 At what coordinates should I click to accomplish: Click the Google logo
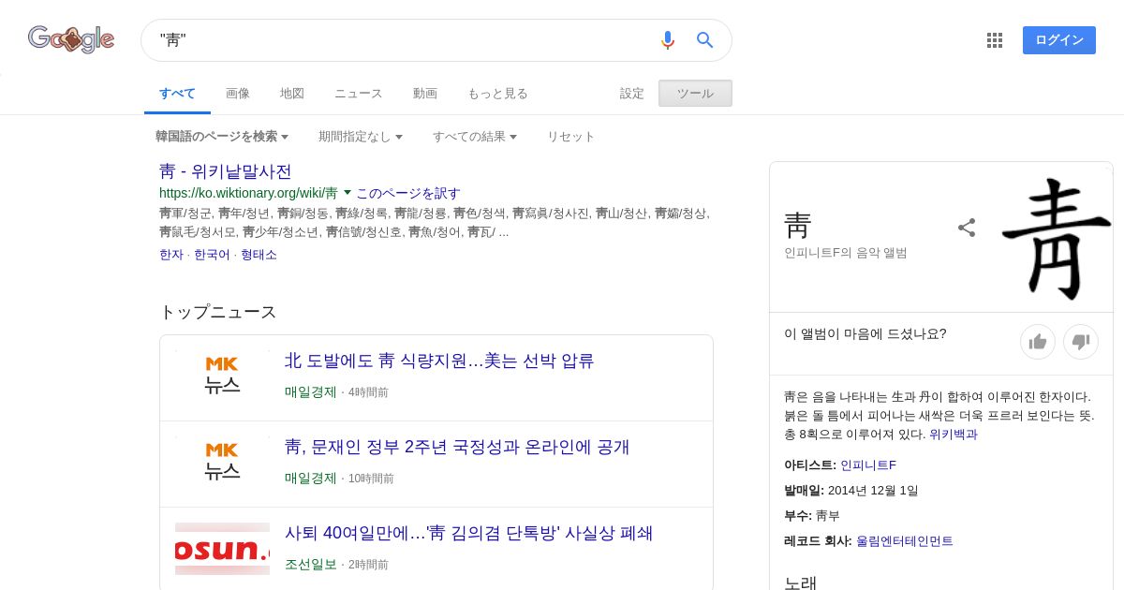[71, 39]
